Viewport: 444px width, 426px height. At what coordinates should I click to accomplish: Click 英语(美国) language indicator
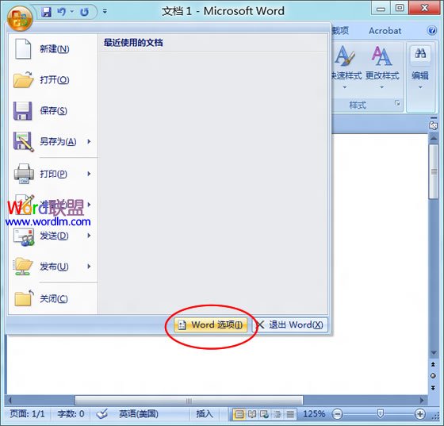[x=139, y=414]
